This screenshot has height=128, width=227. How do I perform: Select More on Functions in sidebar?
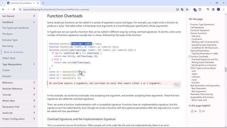(13, 52)
